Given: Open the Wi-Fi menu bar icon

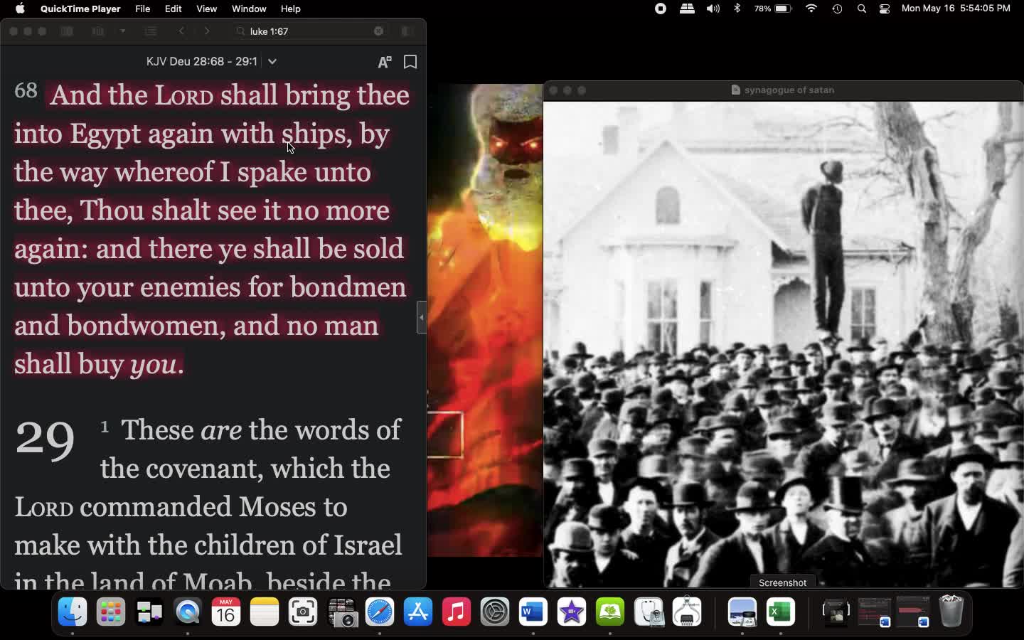Looking at the screenshot, I should coord(811,9).
